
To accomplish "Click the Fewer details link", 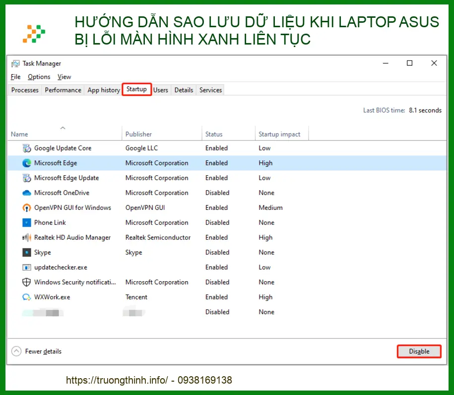I will (44, 351).
